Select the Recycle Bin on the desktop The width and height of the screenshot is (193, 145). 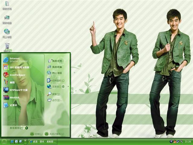[x=7, y=47]
